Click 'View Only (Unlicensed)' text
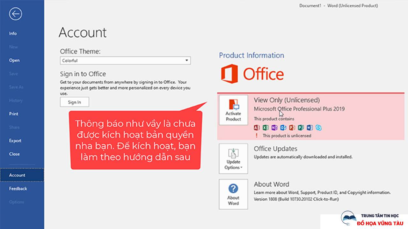This screenshot has height=229, width=408. 287,100
